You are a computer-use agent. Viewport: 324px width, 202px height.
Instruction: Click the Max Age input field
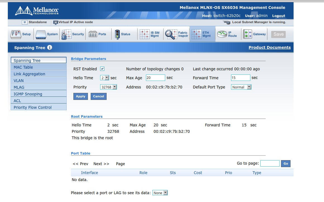point(155,78)
